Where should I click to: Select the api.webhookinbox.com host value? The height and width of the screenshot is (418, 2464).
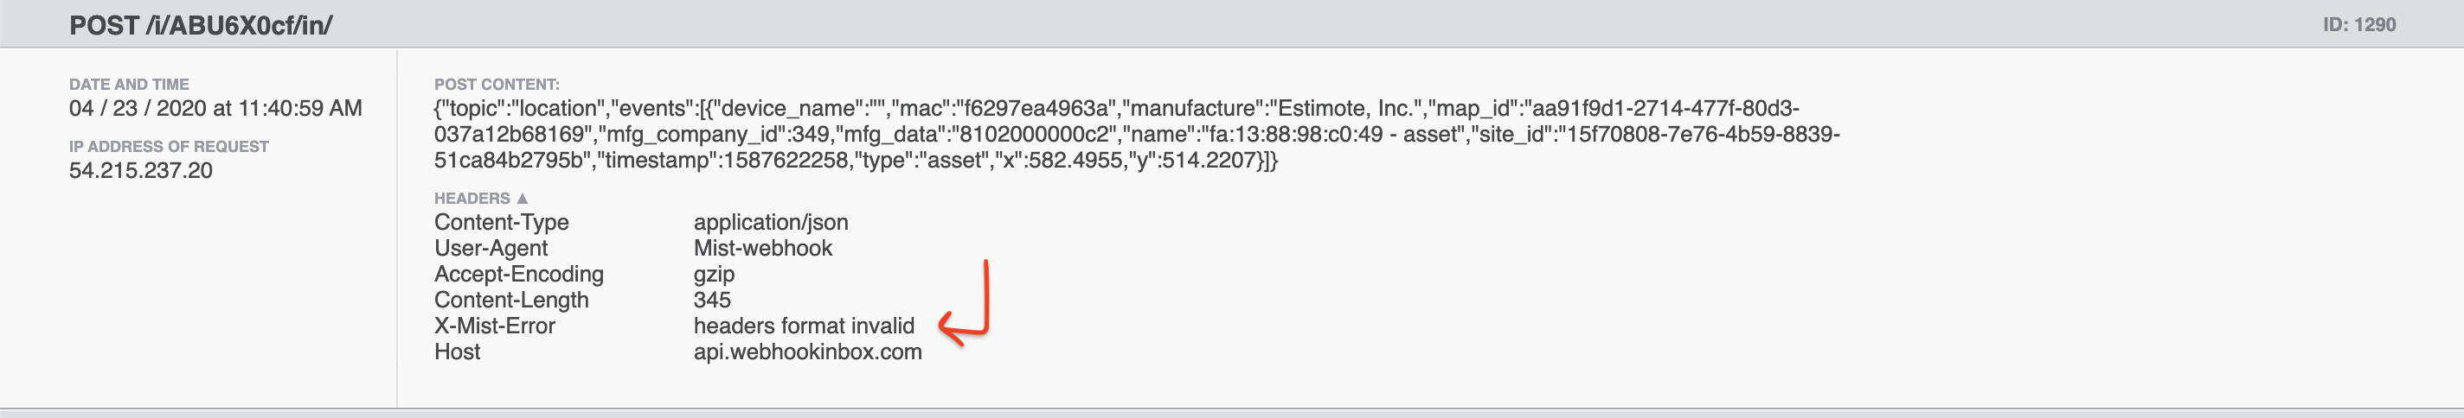coord(807,351)
